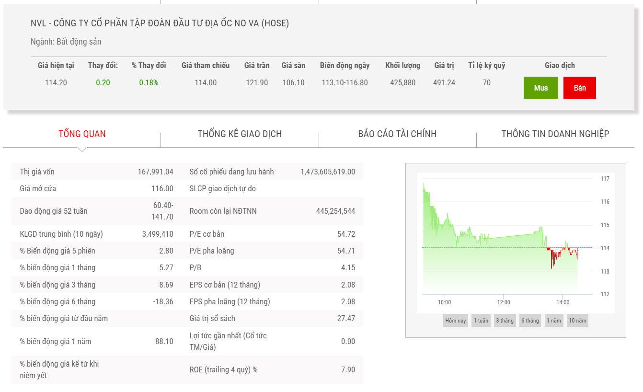Click the Thị giá vốn row
The height and width of the screenshot is (392, 643).
point(96,172)
